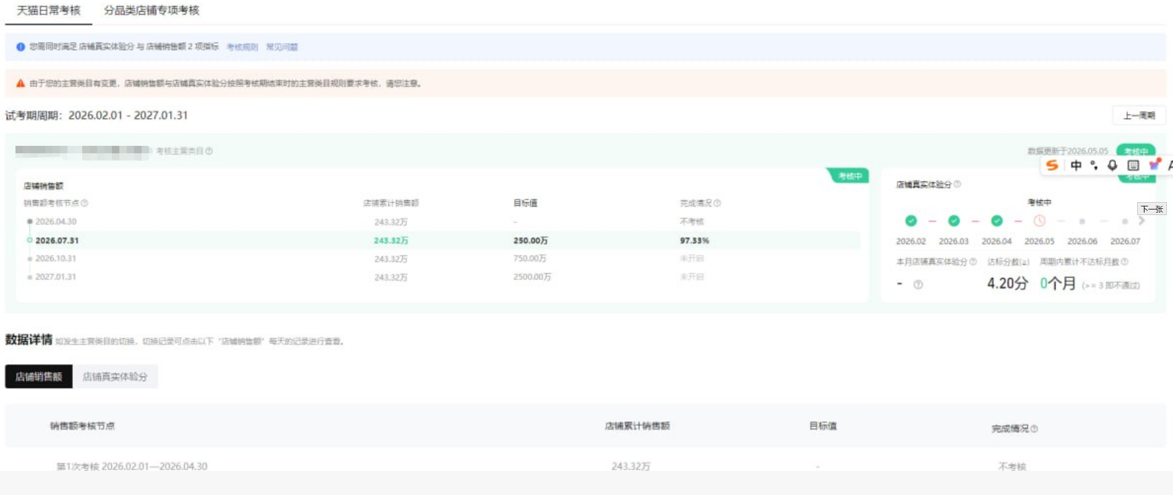
Task: Select the 店铺真实体验分 data tab
Action: 115,376
